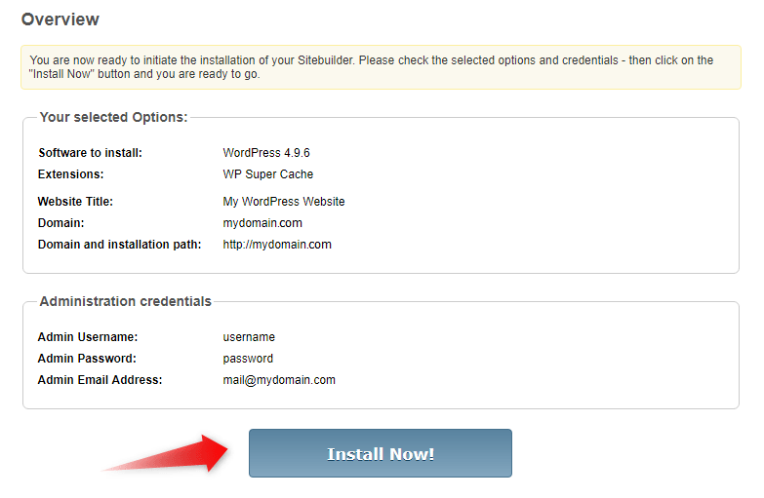Select the "Administration credentials" section title
This screenshot has width=764, height=498.
click(x=125, y=302)
